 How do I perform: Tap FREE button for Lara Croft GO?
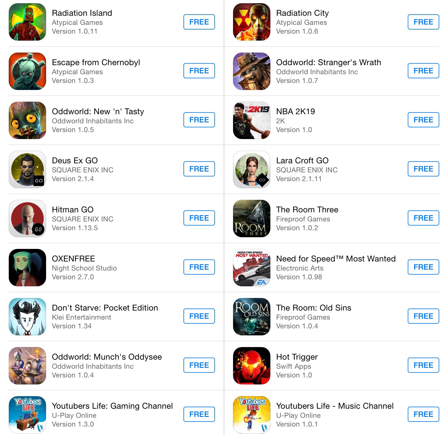pyautogui.click(x=423, y=169)
